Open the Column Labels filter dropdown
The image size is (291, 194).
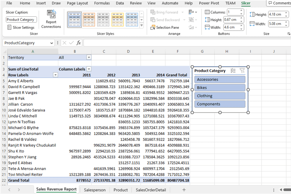tap(89, 69)
